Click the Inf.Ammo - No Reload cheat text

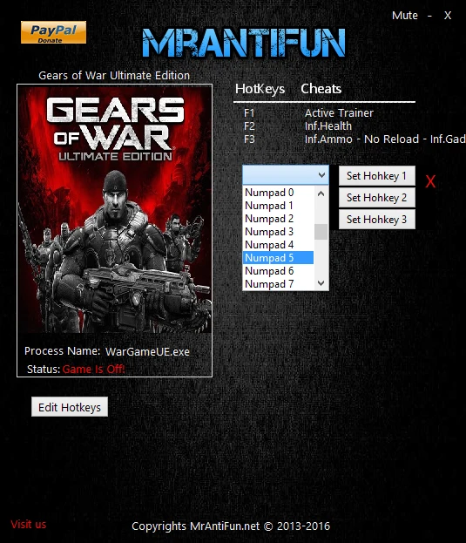pyautogui.click(x=385, y=139)
